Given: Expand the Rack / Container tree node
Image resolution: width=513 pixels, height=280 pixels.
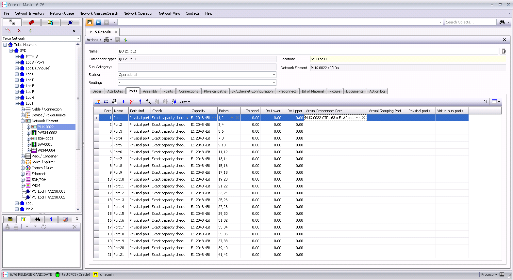Looking at the screenshot, I should coord(23,156).
